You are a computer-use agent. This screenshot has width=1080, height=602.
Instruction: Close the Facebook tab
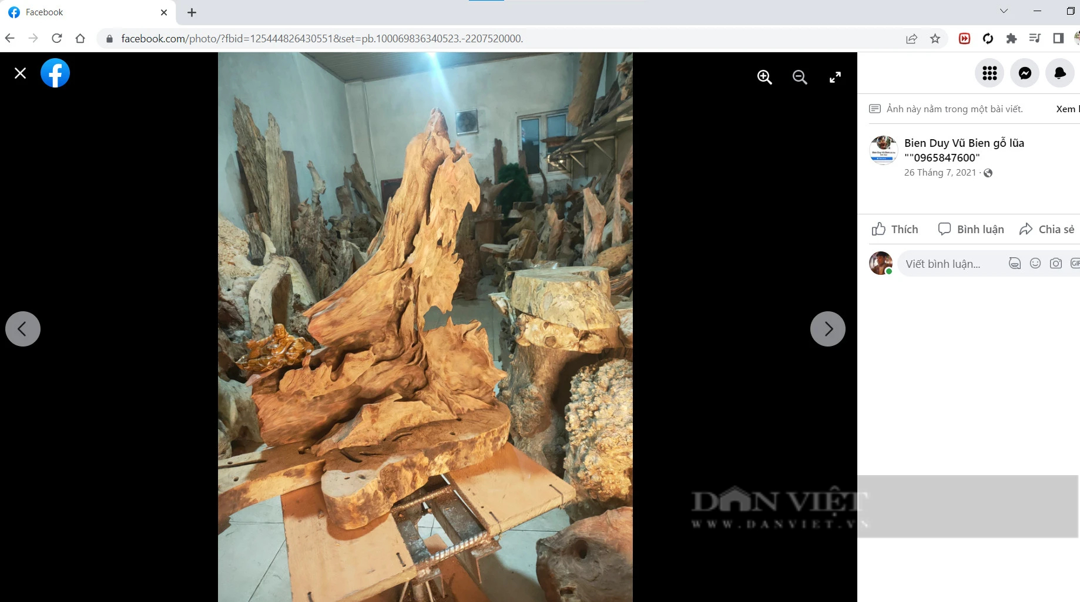click(x=164, y=12)
